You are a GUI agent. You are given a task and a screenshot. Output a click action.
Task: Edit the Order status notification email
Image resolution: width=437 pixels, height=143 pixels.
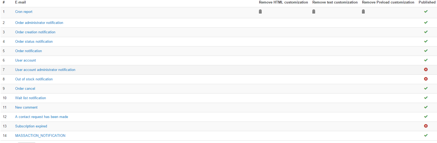(34, 42)
